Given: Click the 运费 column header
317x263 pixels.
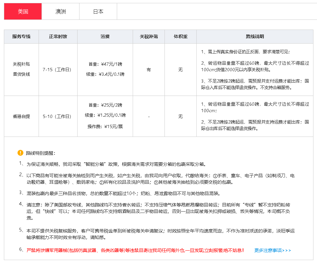Looking at the screenshot, I should [x=105, y=37].
